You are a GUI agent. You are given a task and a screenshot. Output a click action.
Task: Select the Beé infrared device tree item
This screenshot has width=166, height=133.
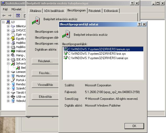23,68
